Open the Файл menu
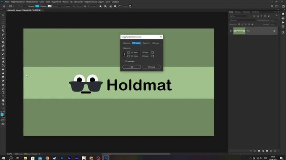The image size is (286, 160). point(7,2)
